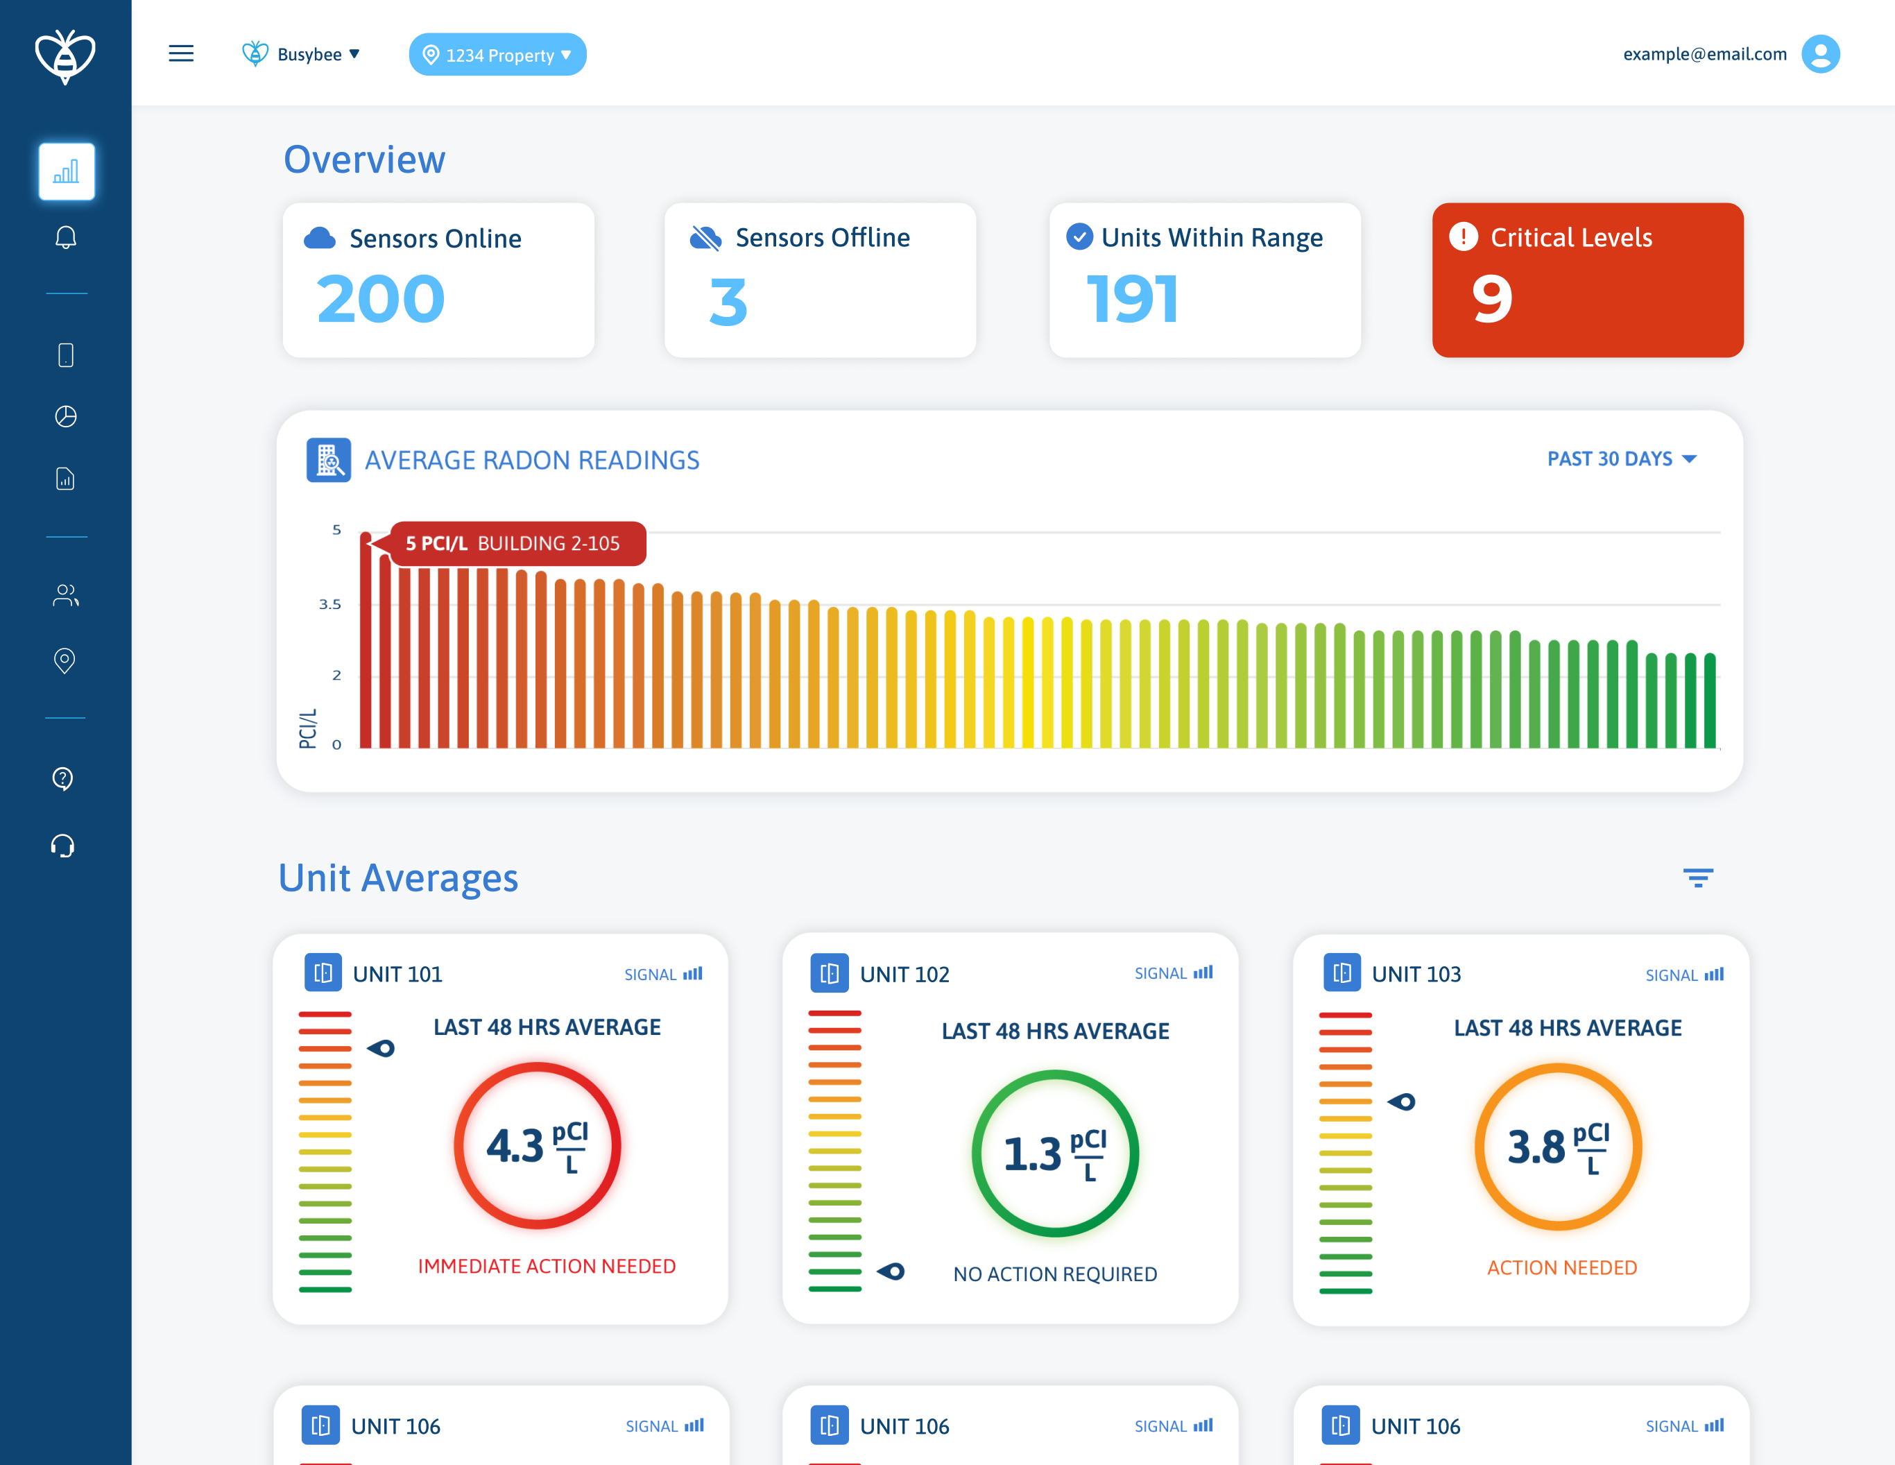Click the Unit Averages heading
1895x1465 pixels.
point(398,878)
